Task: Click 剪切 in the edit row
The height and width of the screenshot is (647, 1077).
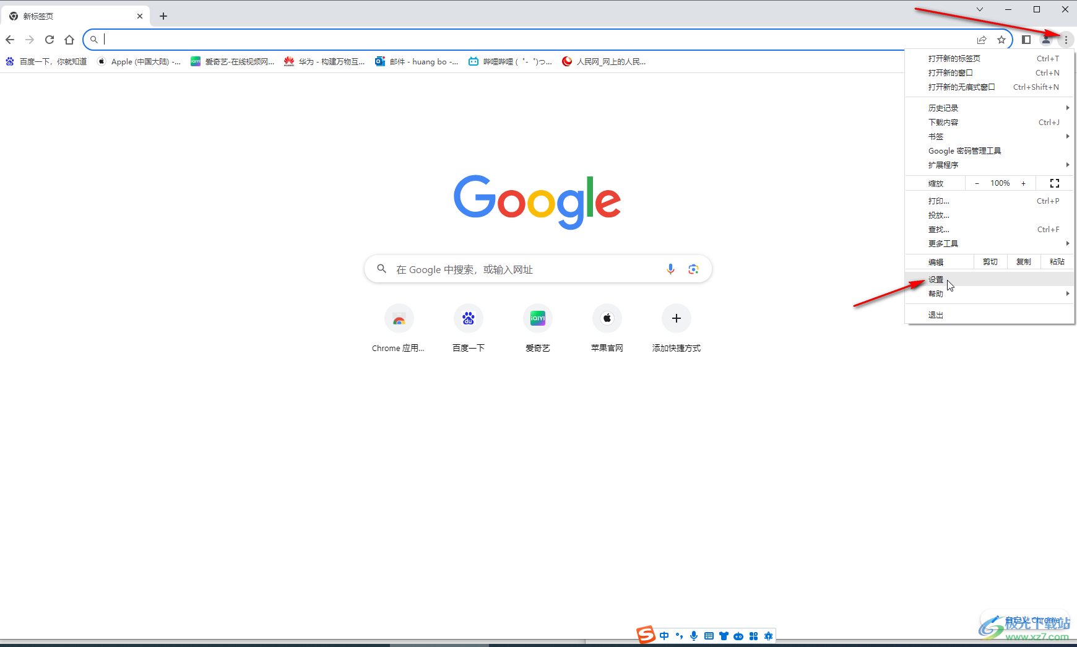Action: point(990,262)
